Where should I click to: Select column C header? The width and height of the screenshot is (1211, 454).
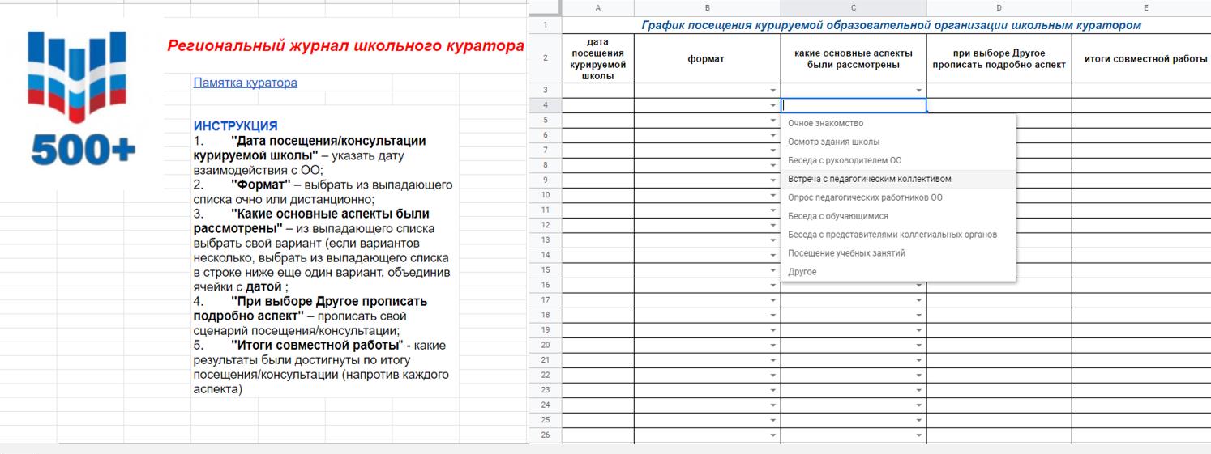point(854,7)
